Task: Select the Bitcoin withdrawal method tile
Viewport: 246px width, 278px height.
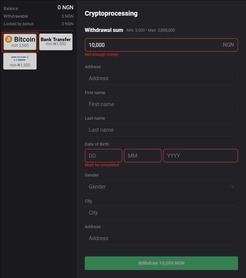Action: [20, 42]
